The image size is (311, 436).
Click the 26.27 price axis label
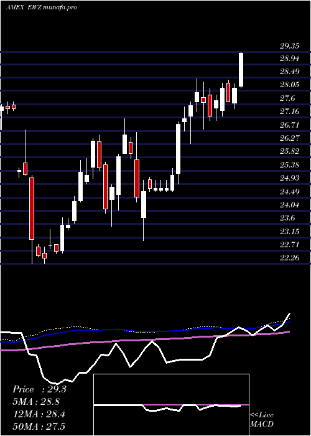289,138
